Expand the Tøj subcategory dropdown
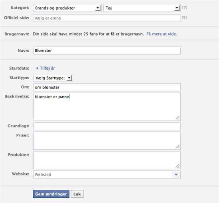The image size is (219, 203). coord(142,8)
